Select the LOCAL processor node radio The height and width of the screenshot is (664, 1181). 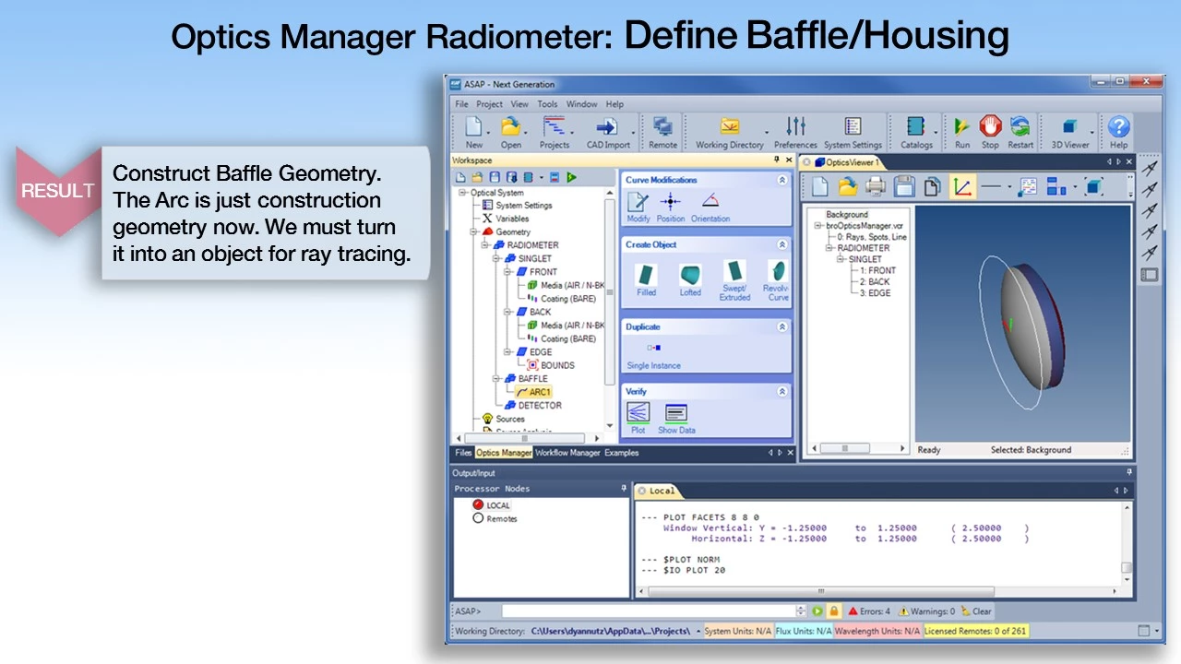tap(478, 505)
